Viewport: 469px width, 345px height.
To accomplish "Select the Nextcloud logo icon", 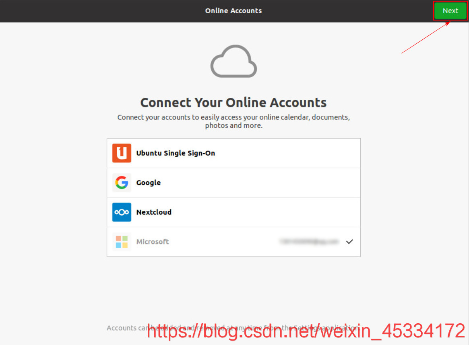I will (x=122, y=212).
